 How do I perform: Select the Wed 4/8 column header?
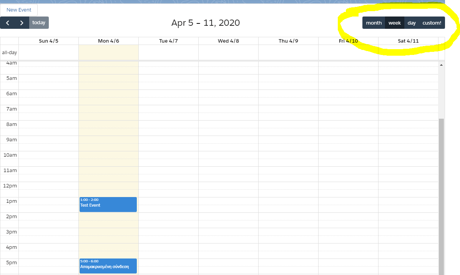228,41
